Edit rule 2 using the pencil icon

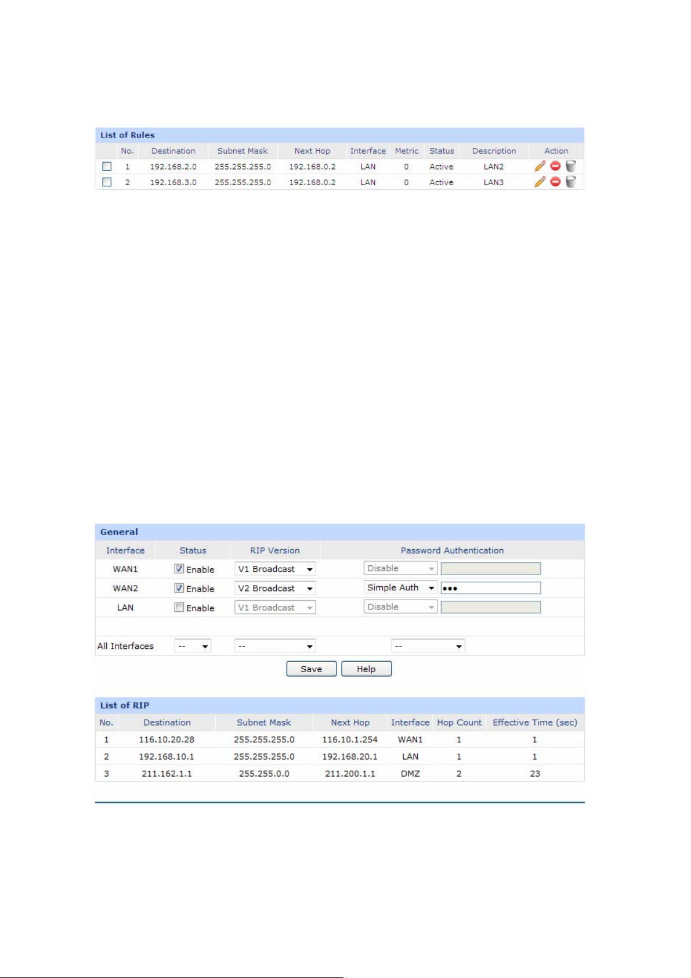coord(540,182)
